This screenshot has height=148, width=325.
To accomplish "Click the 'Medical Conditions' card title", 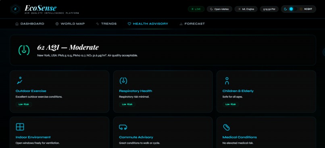I will [240, 137].
